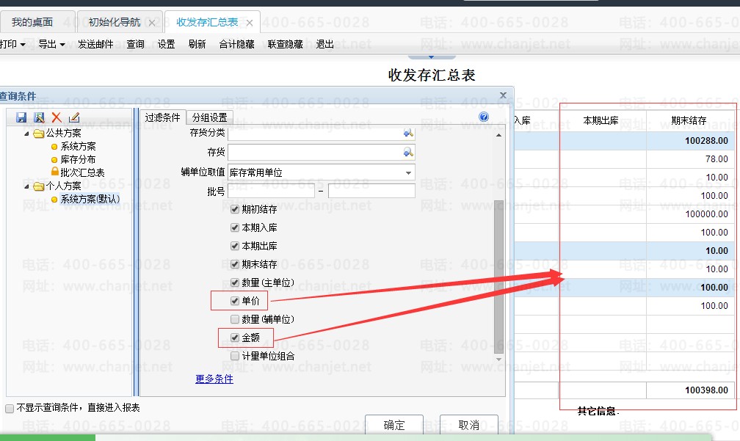Click 查询 in toolbar
740x441 pixels.
coord(135,44)
